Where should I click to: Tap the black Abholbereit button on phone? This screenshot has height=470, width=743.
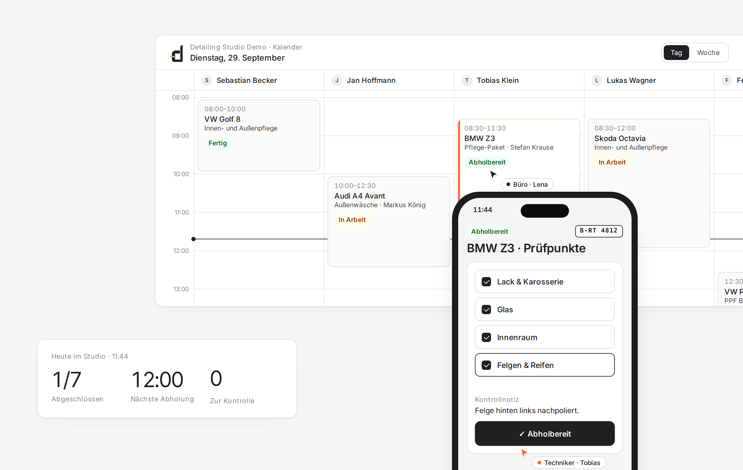545,434
